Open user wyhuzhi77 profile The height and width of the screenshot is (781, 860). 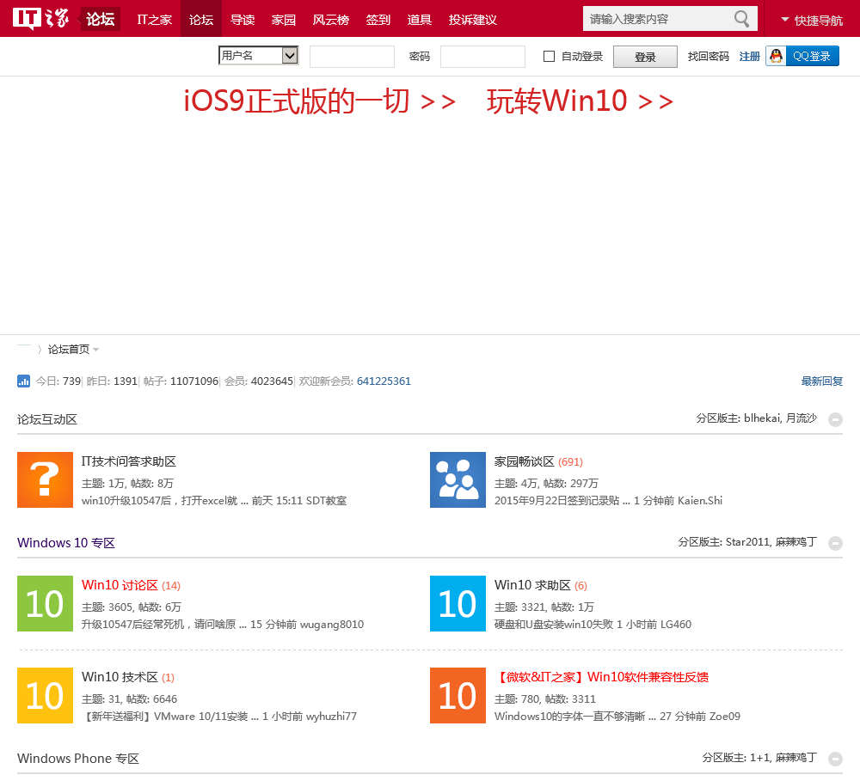pos(331,717)
